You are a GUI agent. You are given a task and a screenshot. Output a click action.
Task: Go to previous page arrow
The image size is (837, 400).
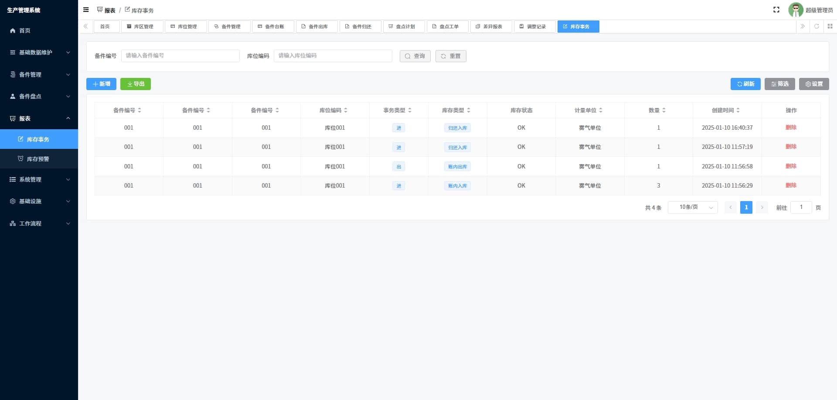(x=731, y=208)
